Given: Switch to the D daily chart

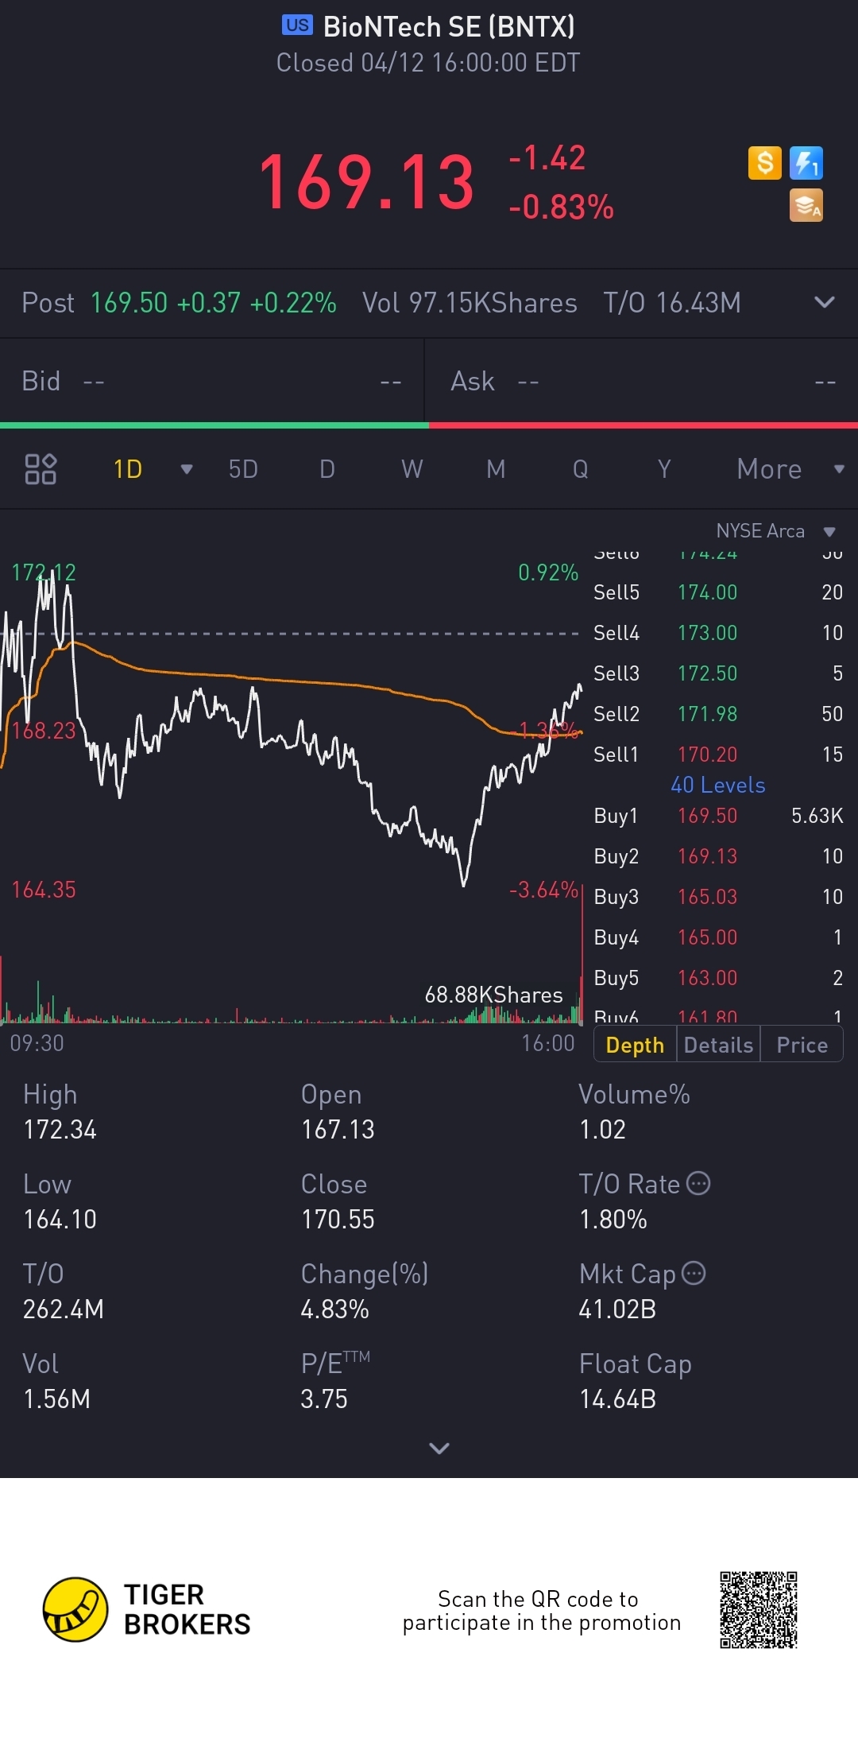Looking at the screenshot, I should coord(327,469).
